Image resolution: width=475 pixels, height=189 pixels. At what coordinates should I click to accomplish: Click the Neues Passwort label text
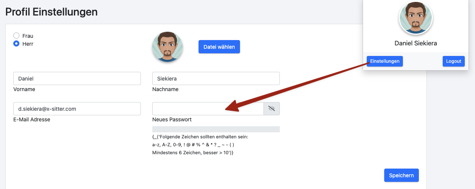tap(172, 119)
